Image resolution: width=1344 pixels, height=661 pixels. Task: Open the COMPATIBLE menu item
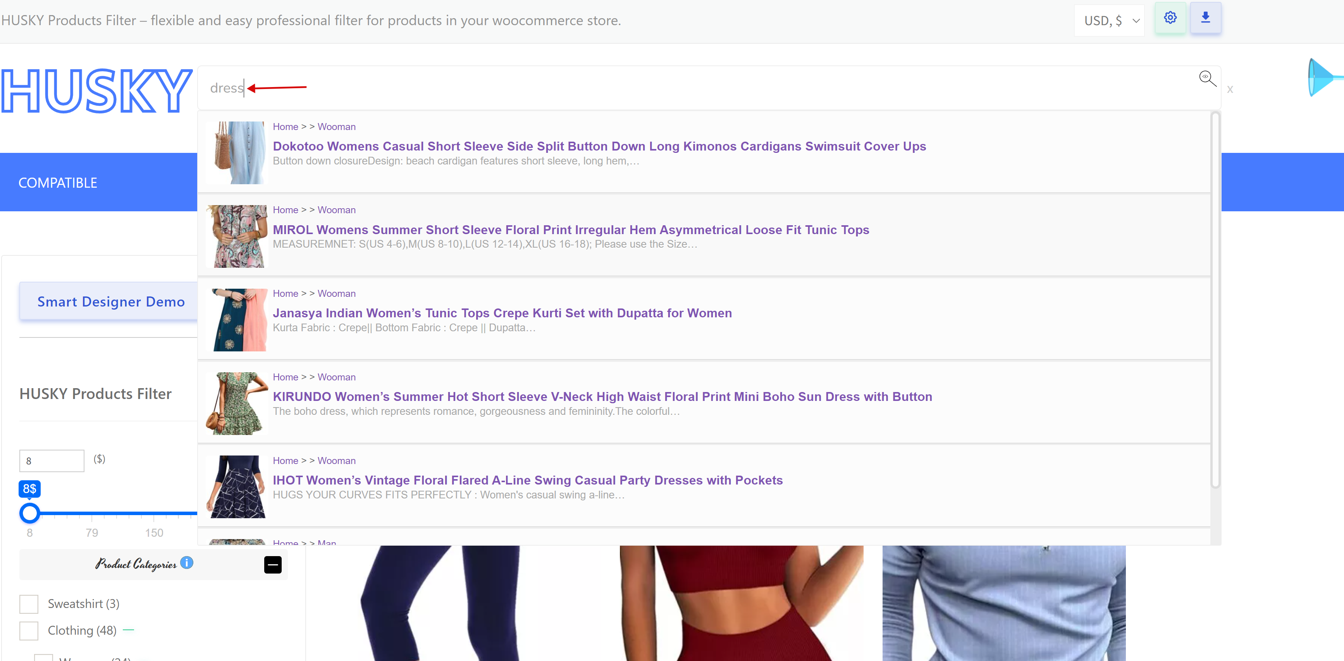click(x=58, y=183)
